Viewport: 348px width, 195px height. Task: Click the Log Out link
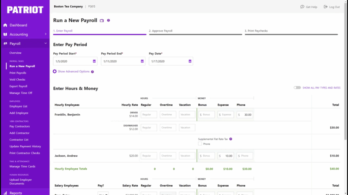pyautogui.click(x=332, y=7)
